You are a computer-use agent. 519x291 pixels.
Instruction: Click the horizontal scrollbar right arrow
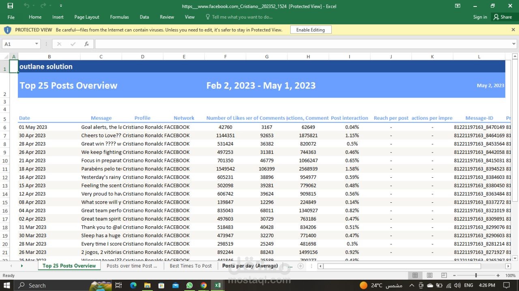tap(508, 266)
